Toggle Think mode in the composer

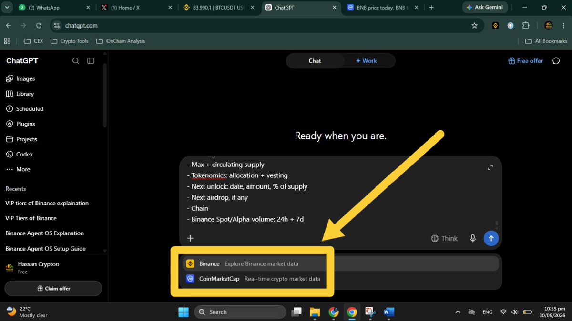[x=444, y=238]
